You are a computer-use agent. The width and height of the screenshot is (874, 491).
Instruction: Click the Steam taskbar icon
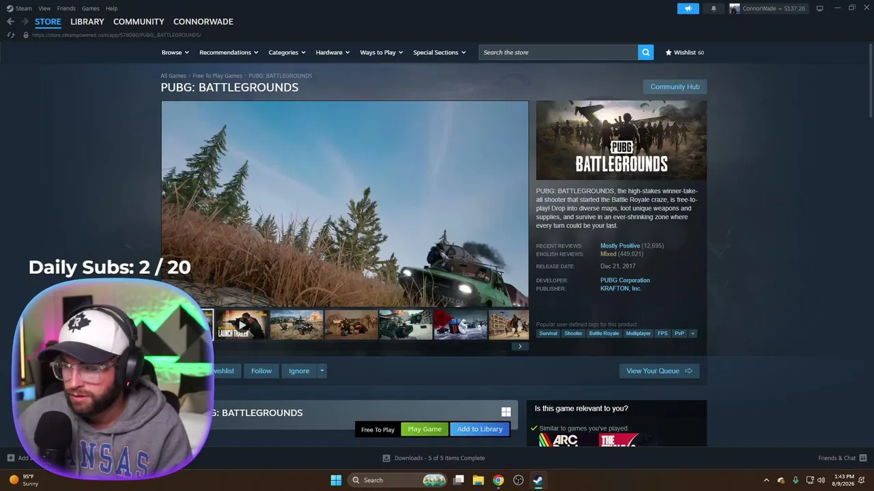click(538, 480)
